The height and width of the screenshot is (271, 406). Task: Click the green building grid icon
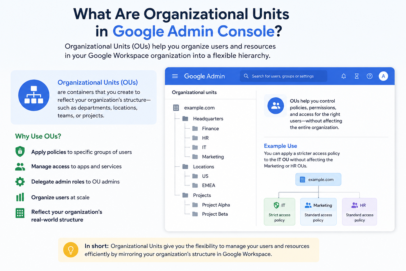click(x=20, y=213)
